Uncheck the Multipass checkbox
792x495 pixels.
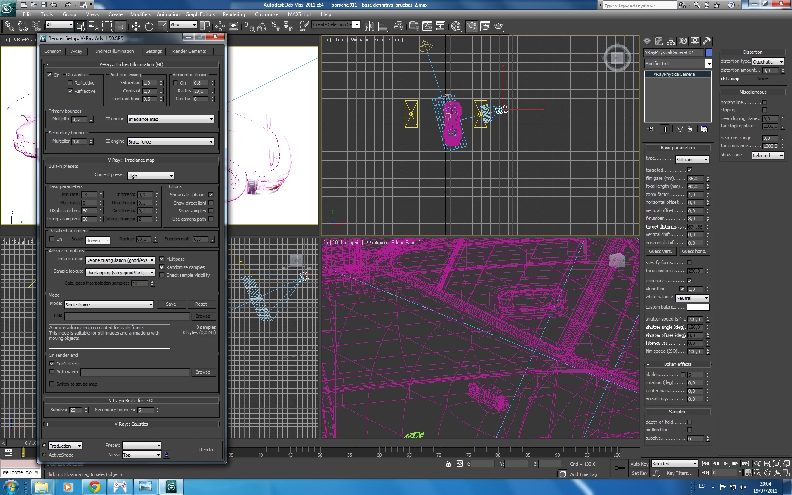162,259
